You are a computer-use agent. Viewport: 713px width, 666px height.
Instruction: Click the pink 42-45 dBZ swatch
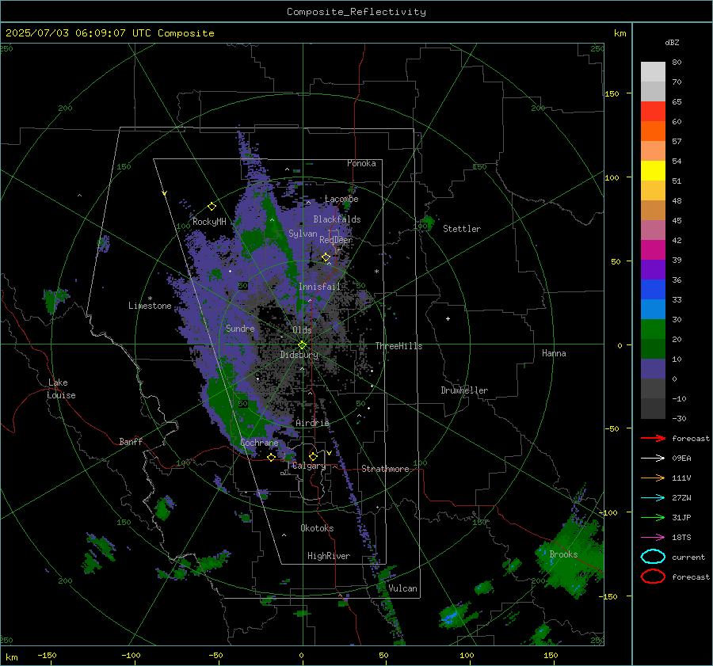pos(653,230)
